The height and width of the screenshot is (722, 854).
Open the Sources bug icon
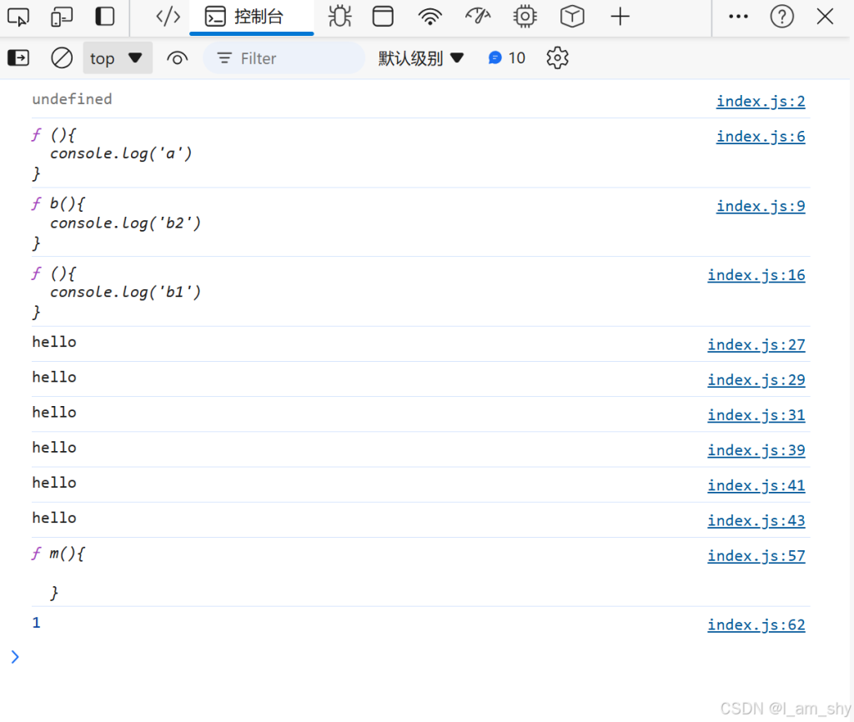coord(339,17)
